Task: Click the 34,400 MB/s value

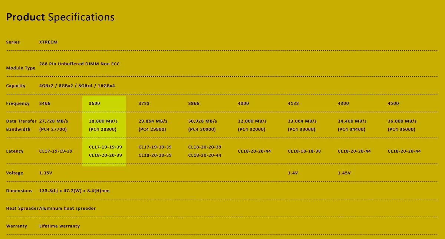Action: click(x=352, y=121)
